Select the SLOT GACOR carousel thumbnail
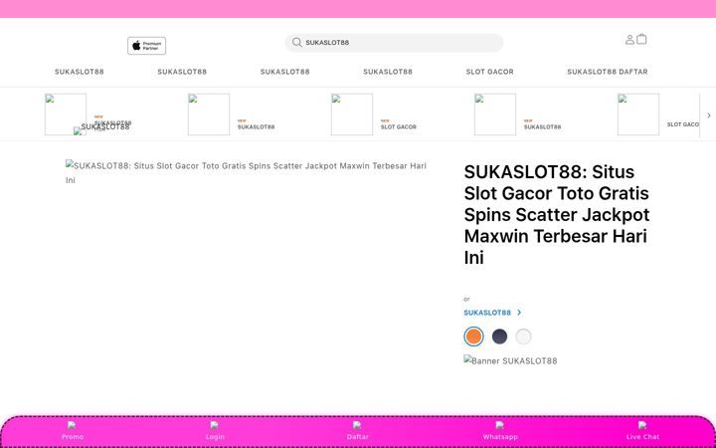716x448 pixels. click(x=352, y=114)
